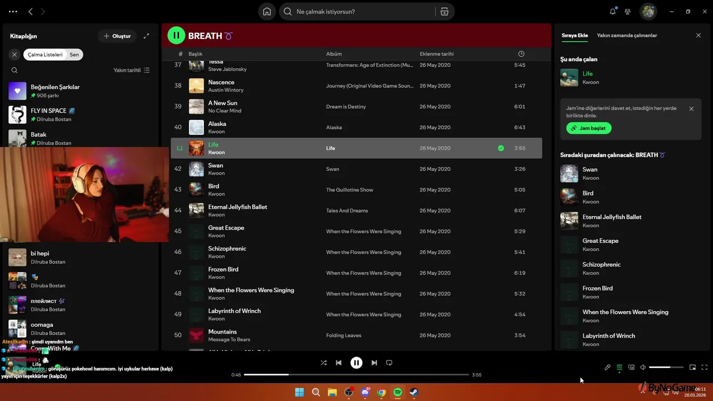
Task: Select Labyrinth of Wrinch in queue
Action: pyautogui.click(x=629, y=340)
